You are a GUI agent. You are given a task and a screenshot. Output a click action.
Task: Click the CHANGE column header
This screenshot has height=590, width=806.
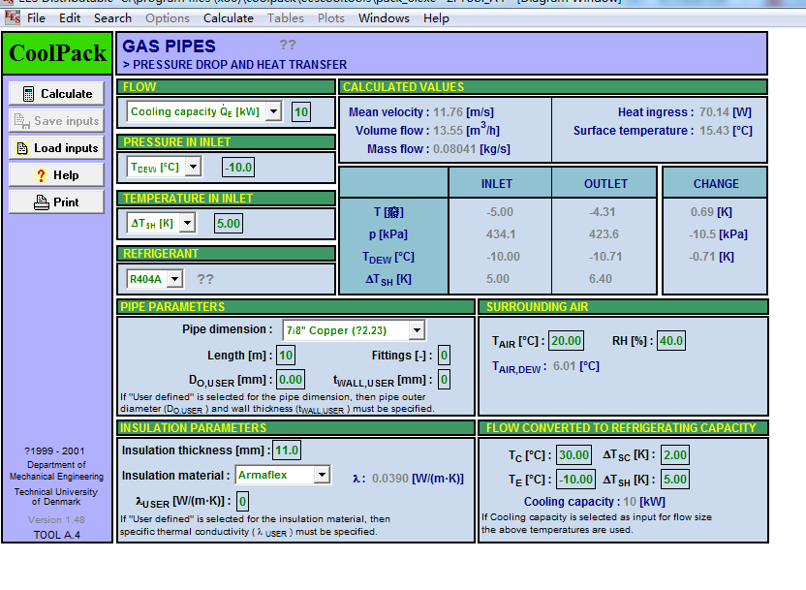point(716,183)
